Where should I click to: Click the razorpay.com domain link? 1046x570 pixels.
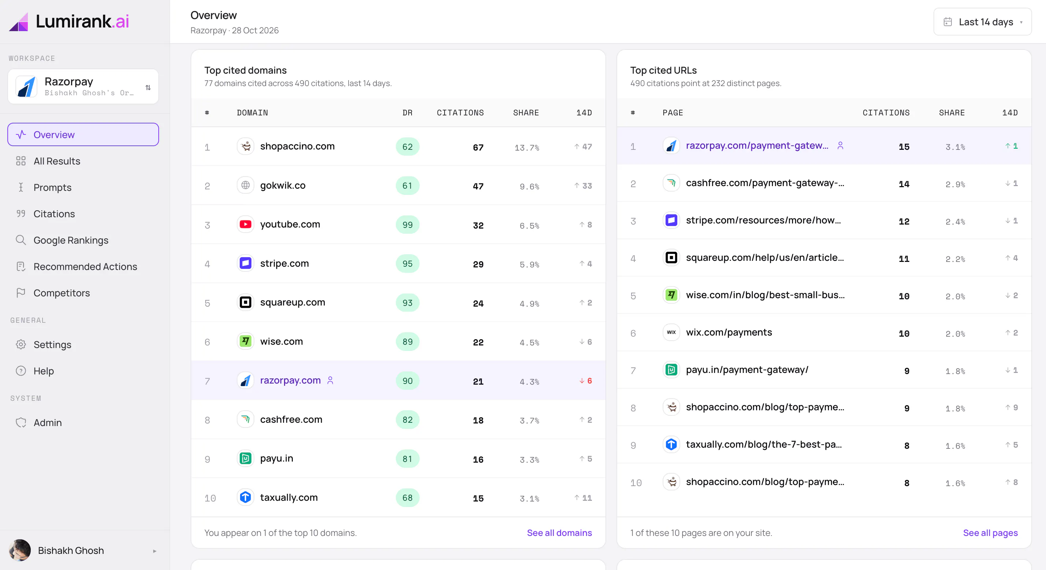coord(290,380)
